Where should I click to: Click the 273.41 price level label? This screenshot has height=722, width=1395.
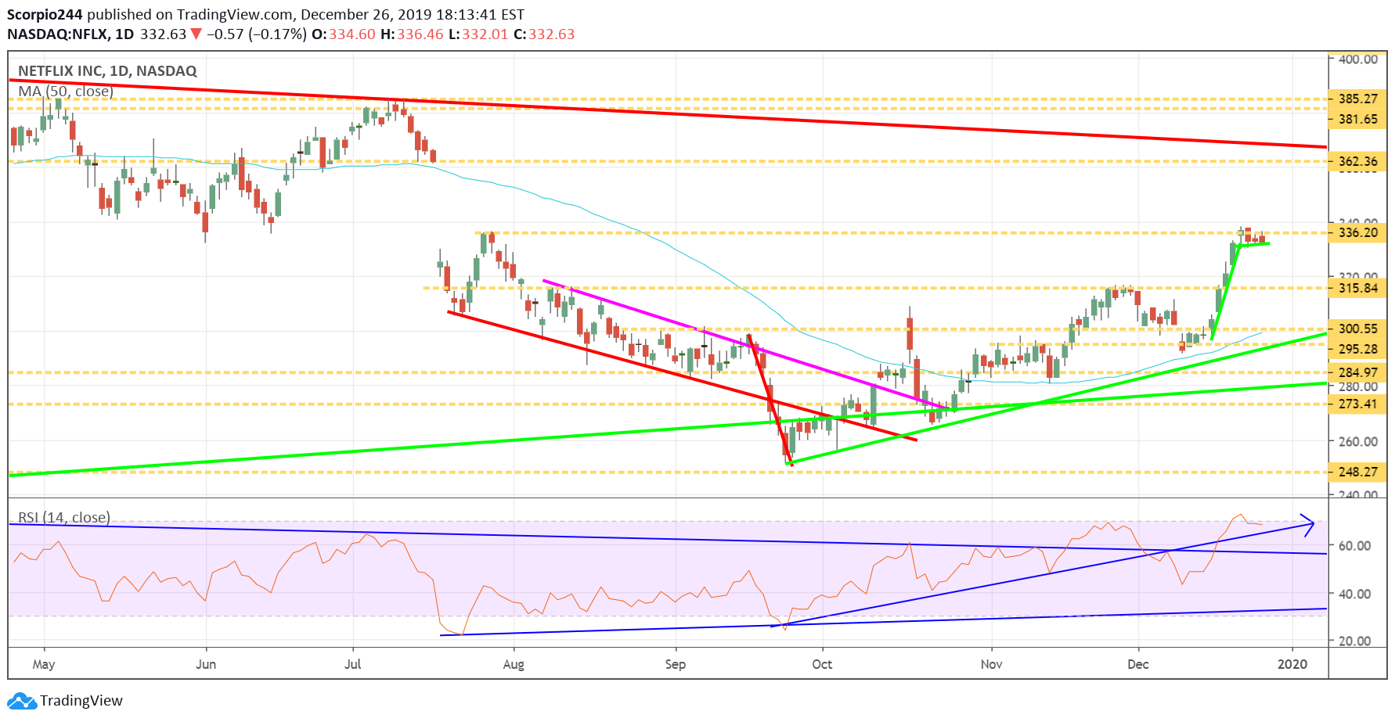(x=1358, y=404)
